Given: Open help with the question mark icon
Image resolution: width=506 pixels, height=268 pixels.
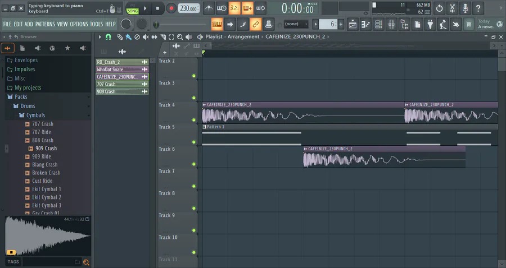Looking at the screenshot, I should [478, 8].
